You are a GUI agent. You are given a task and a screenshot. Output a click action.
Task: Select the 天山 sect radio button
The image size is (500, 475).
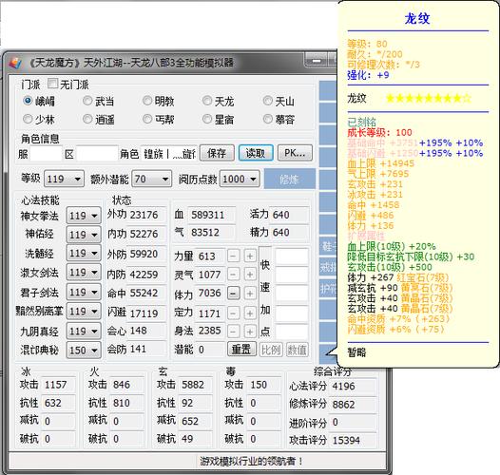(267, 101)
